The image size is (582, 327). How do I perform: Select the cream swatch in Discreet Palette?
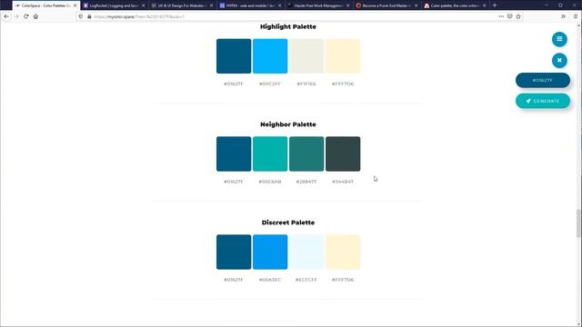coord(343,252)
